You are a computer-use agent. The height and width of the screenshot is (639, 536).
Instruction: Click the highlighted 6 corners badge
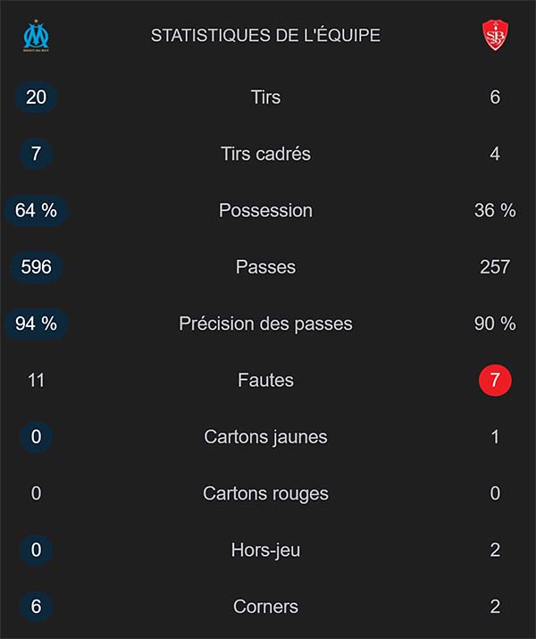point(37,607)
